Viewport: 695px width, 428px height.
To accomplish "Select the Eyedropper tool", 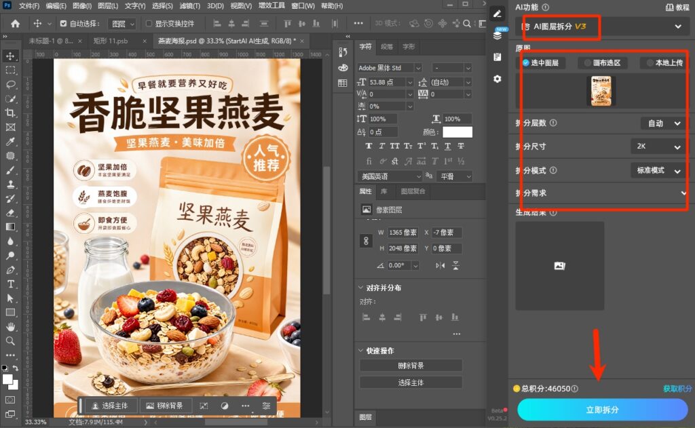I will point(10,141).
